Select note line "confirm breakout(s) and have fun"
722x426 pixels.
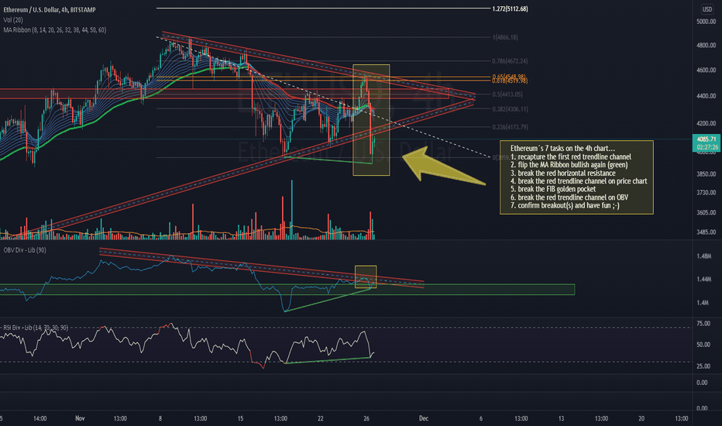point(565,205)
